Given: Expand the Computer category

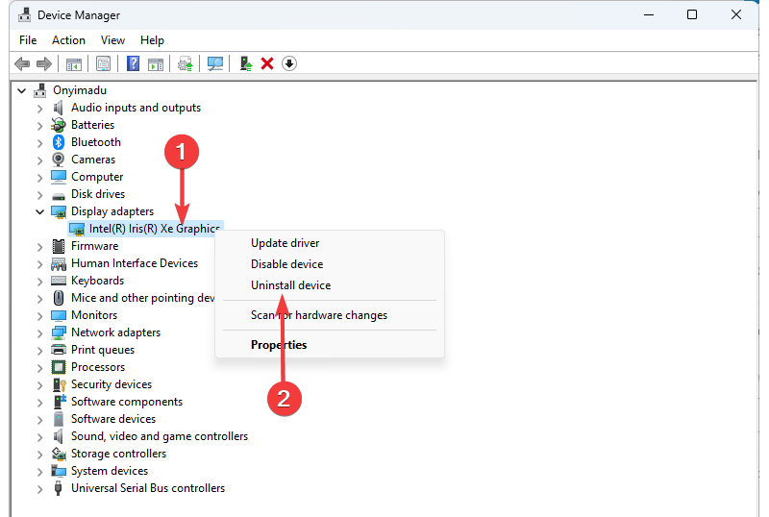Looking at the screenshot, I should (x=39, y=178).
